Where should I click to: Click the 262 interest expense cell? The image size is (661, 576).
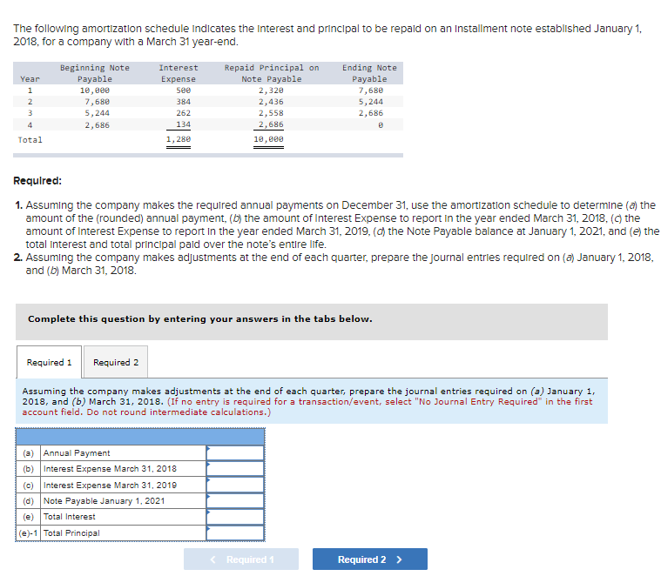click(184, 113)
